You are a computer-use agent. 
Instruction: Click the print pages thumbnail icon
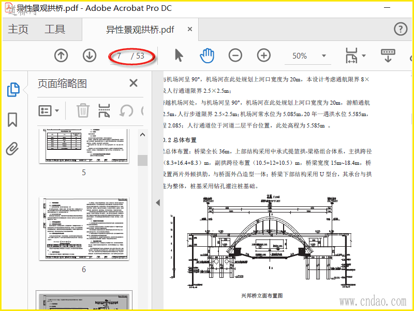[x=104, y=110]
